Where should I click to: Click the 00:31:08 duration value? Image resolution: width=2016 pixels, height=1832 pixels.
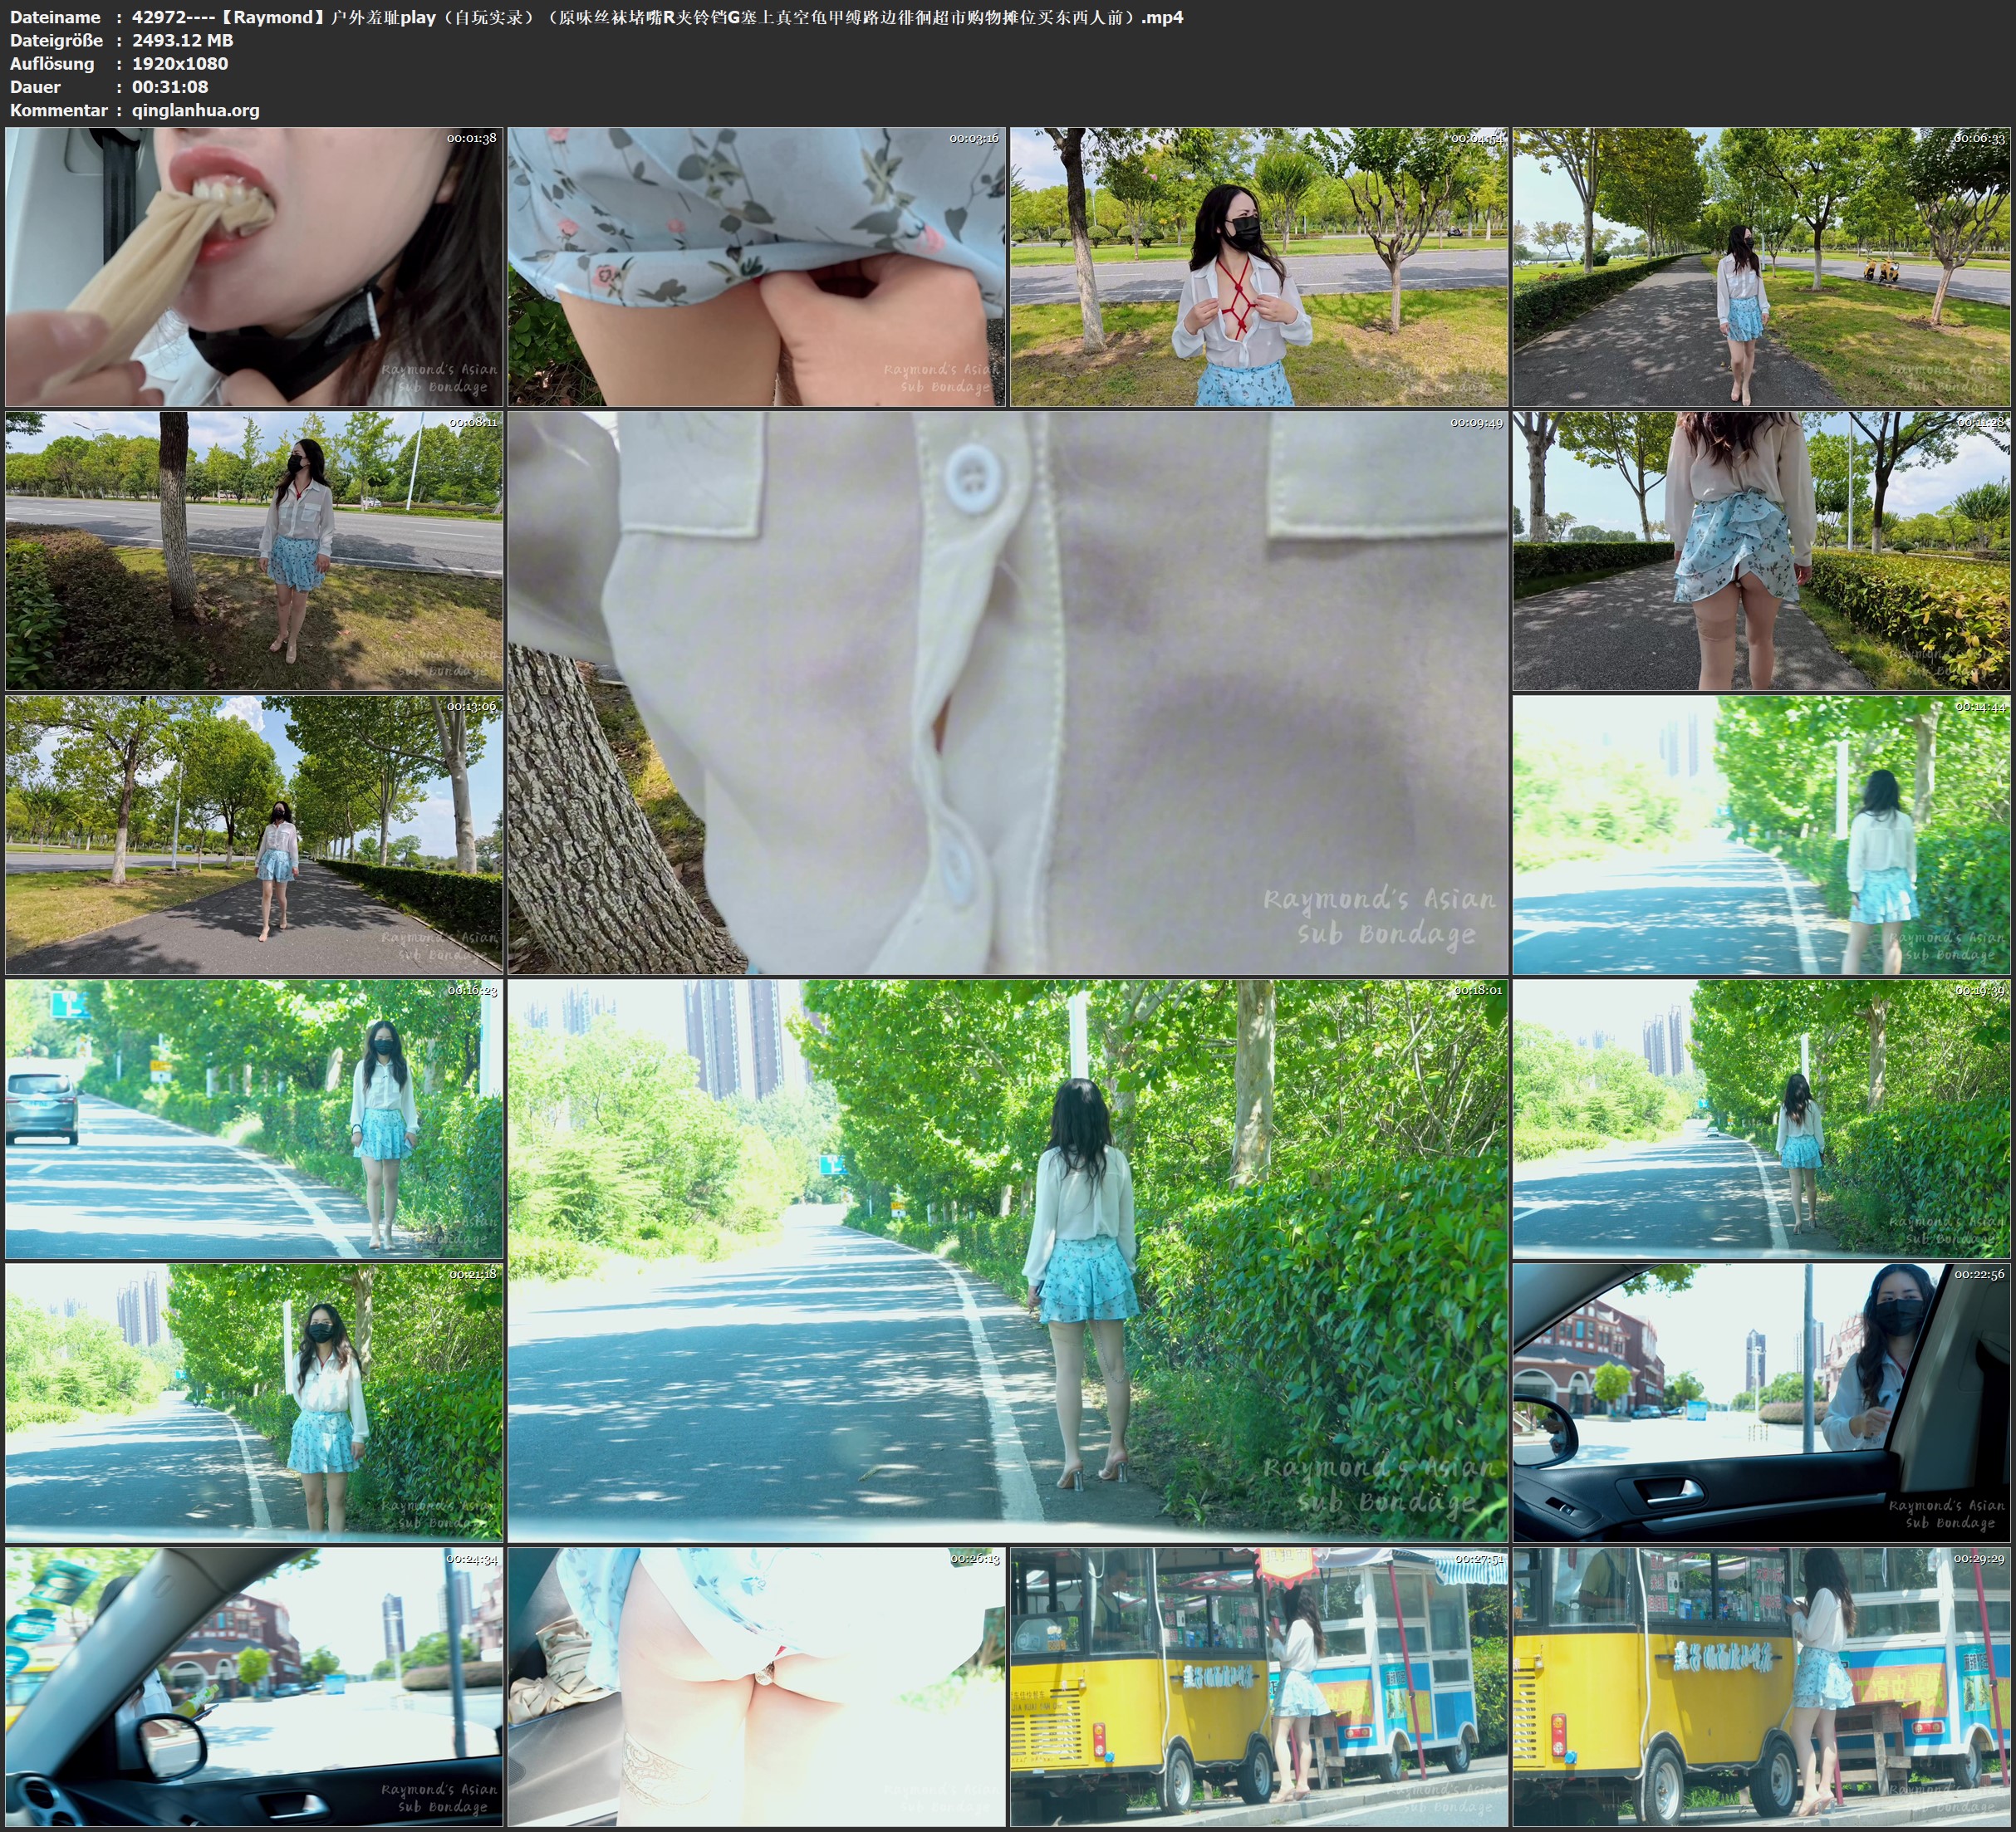point(170,87)
